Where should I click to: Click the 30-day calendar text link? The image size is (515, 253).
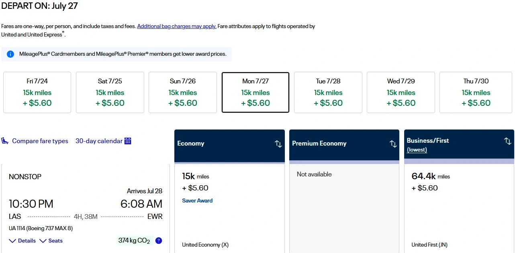pos(99,141)
